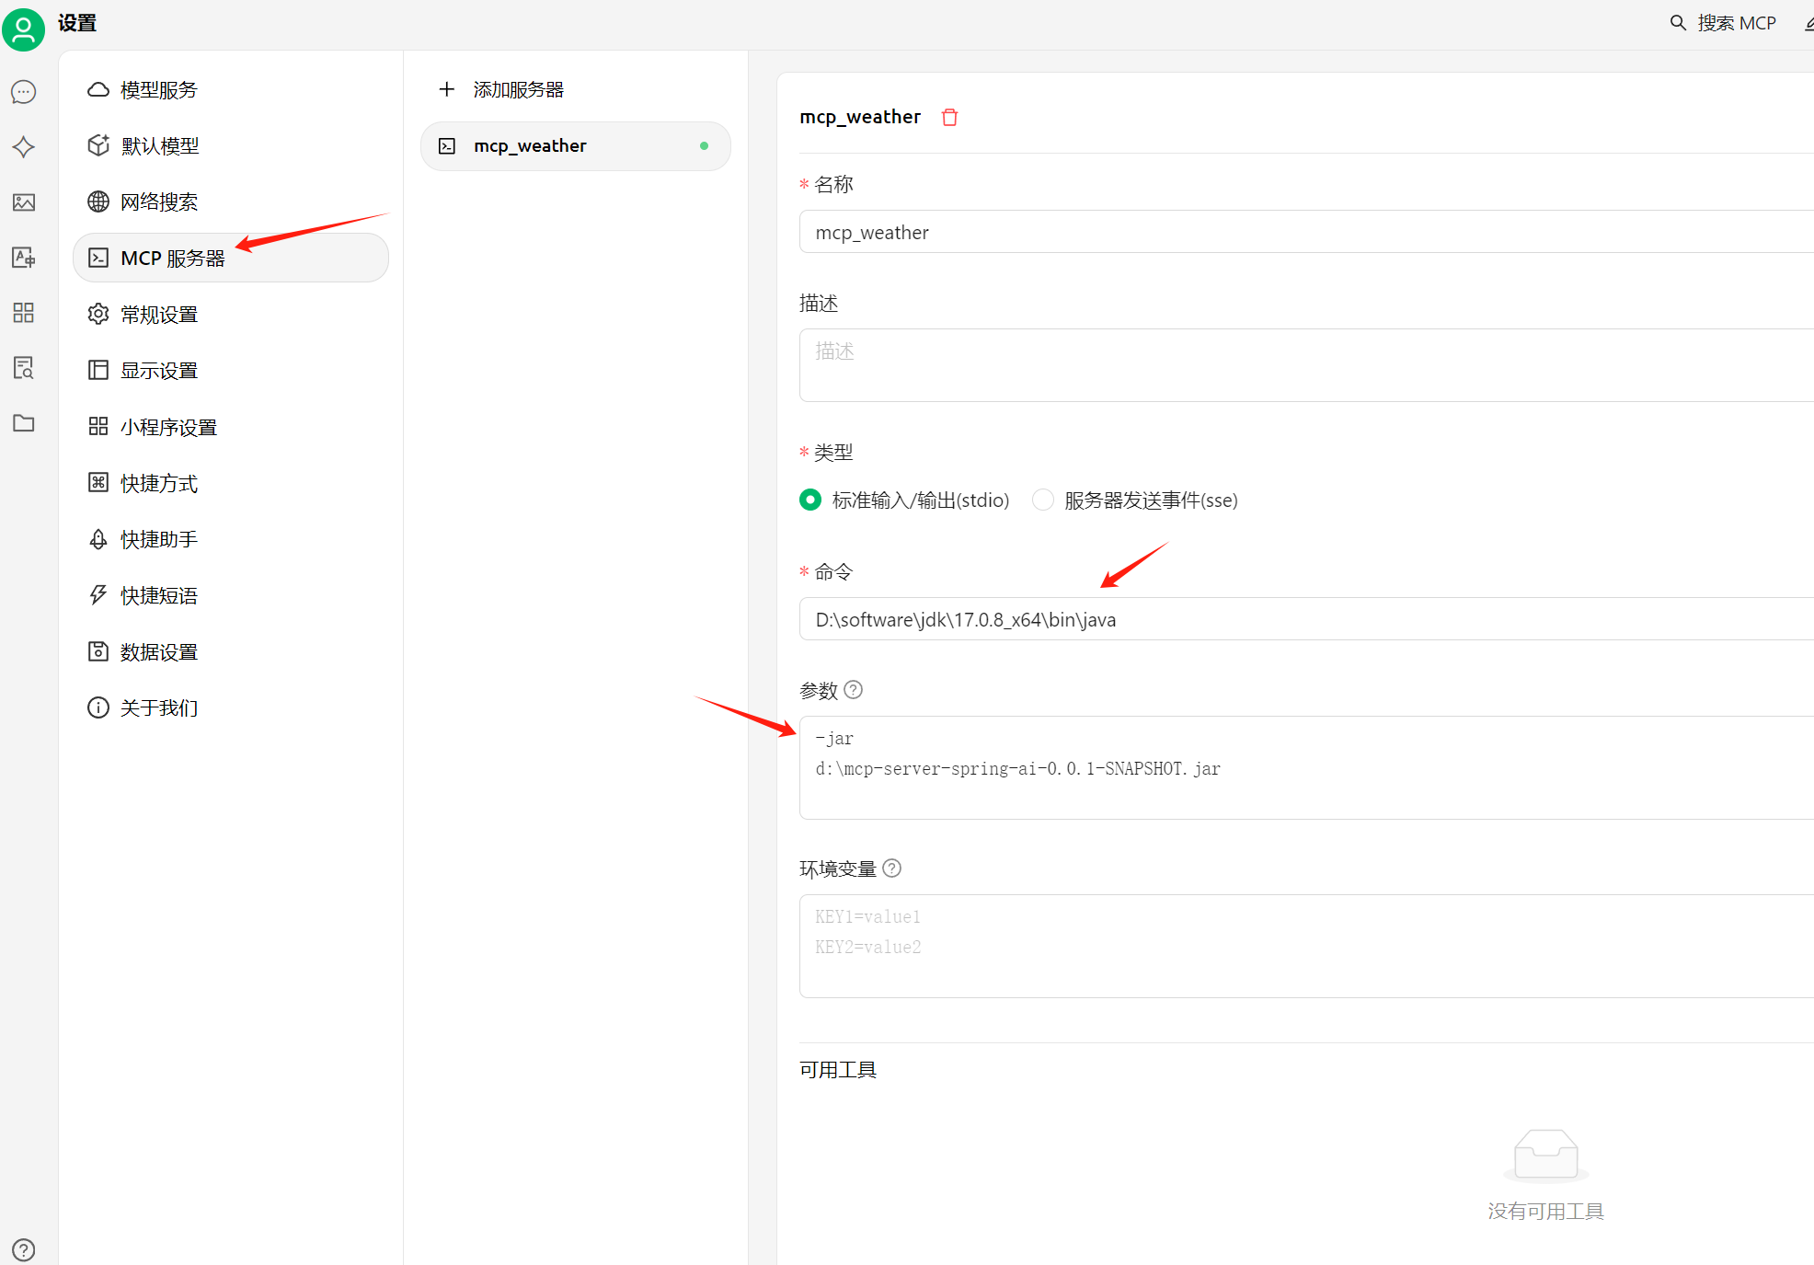Open 小程序设置 settings section
This screenshot has height=1265, width=1814.
(231, 427)
